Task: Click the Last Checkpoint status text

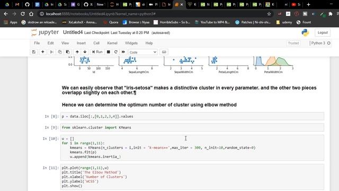Action: pos(117,33)
